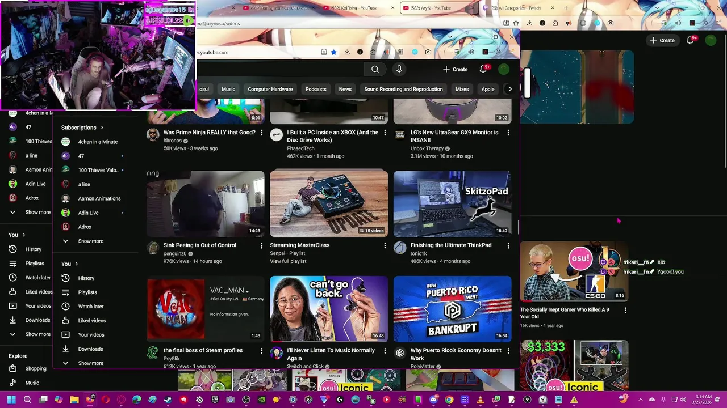
Task: Open three-dot menu for PC Inside an XBOX video
Action: tap(385, 133)
